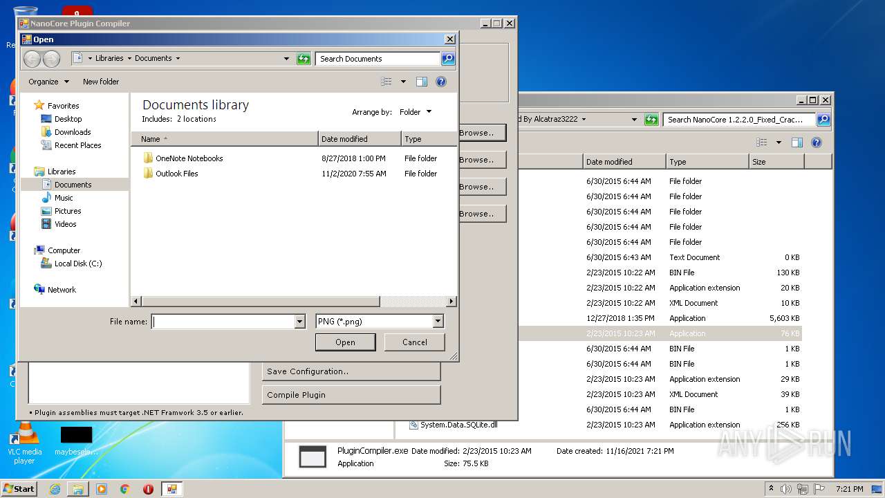Click the Cancel button
Viewport: 885px width, 498px height.
[x=415, y=342]
